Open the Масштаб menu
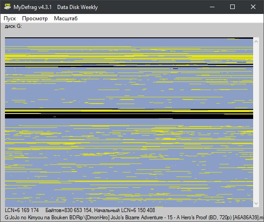264x222 pixels. coord(66,18)
